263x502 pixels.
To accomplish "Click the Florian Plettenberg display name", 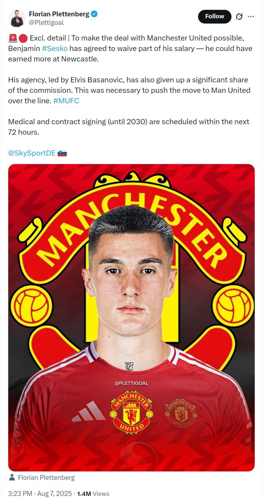I will click(x=59, y=14).
